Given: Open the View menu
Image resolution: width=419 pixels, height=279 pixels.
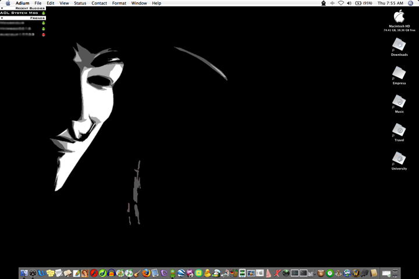Looking at the screenshot, I should [64, 3].
